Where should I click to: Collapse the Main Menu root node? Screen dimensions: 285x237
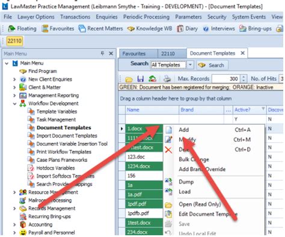click(x=7, y=63)
